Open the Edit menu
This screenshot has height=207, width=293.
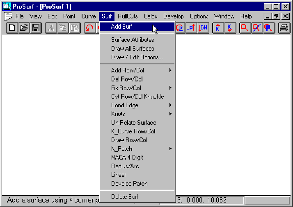(52, 16)
